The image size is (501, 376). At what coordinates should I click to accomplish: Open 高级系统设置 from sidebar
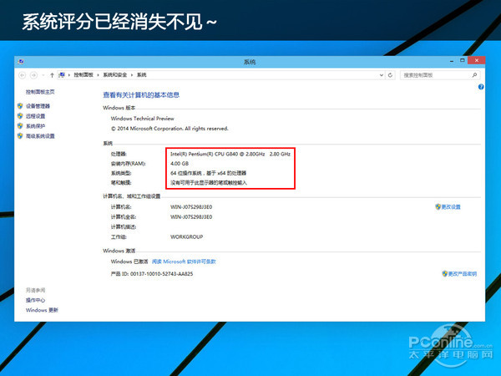40,136
